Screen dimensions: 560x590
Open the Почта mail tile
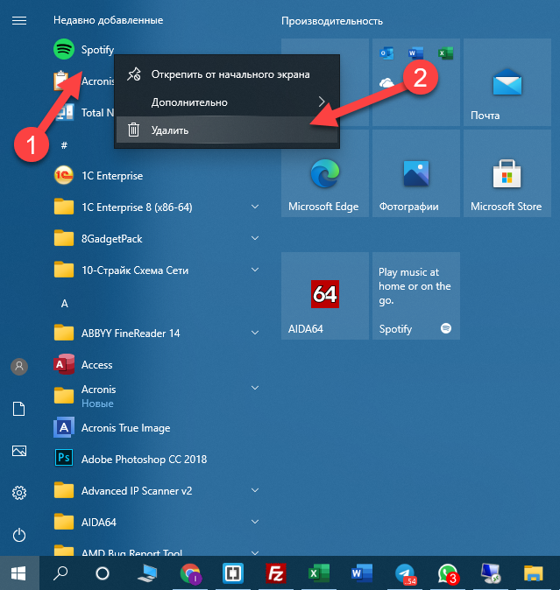507,82
